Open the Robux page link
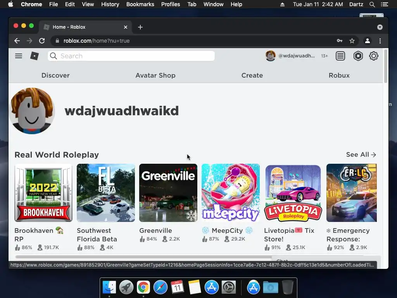 pos(339,75)
